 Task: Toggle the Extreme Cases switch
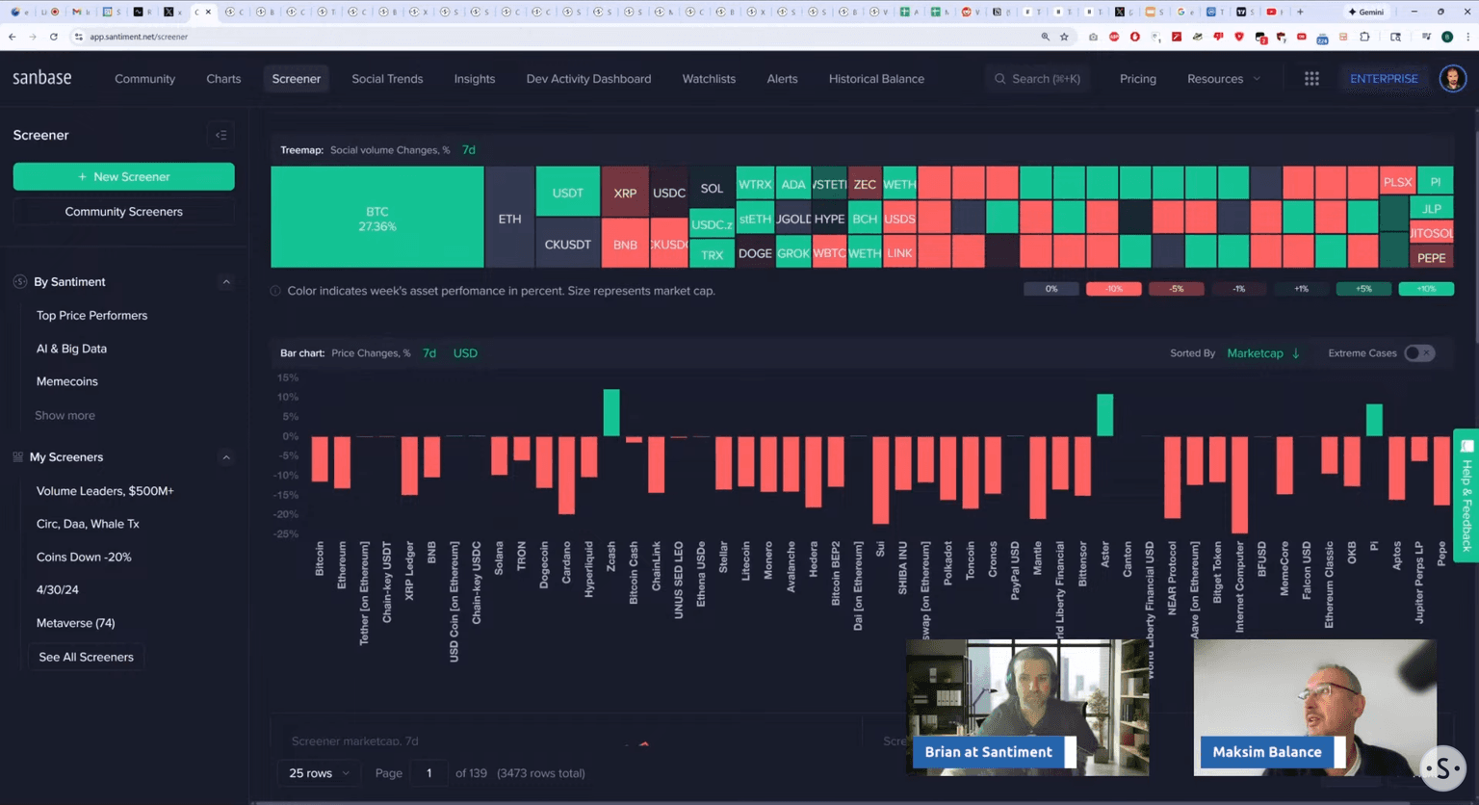[x=1418, y=353]
